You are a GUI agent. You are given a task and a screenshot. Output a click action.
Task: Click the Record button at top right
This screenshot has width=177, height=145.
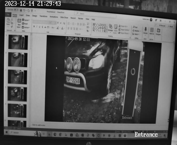pyautogui.click(x=162, y=26)
